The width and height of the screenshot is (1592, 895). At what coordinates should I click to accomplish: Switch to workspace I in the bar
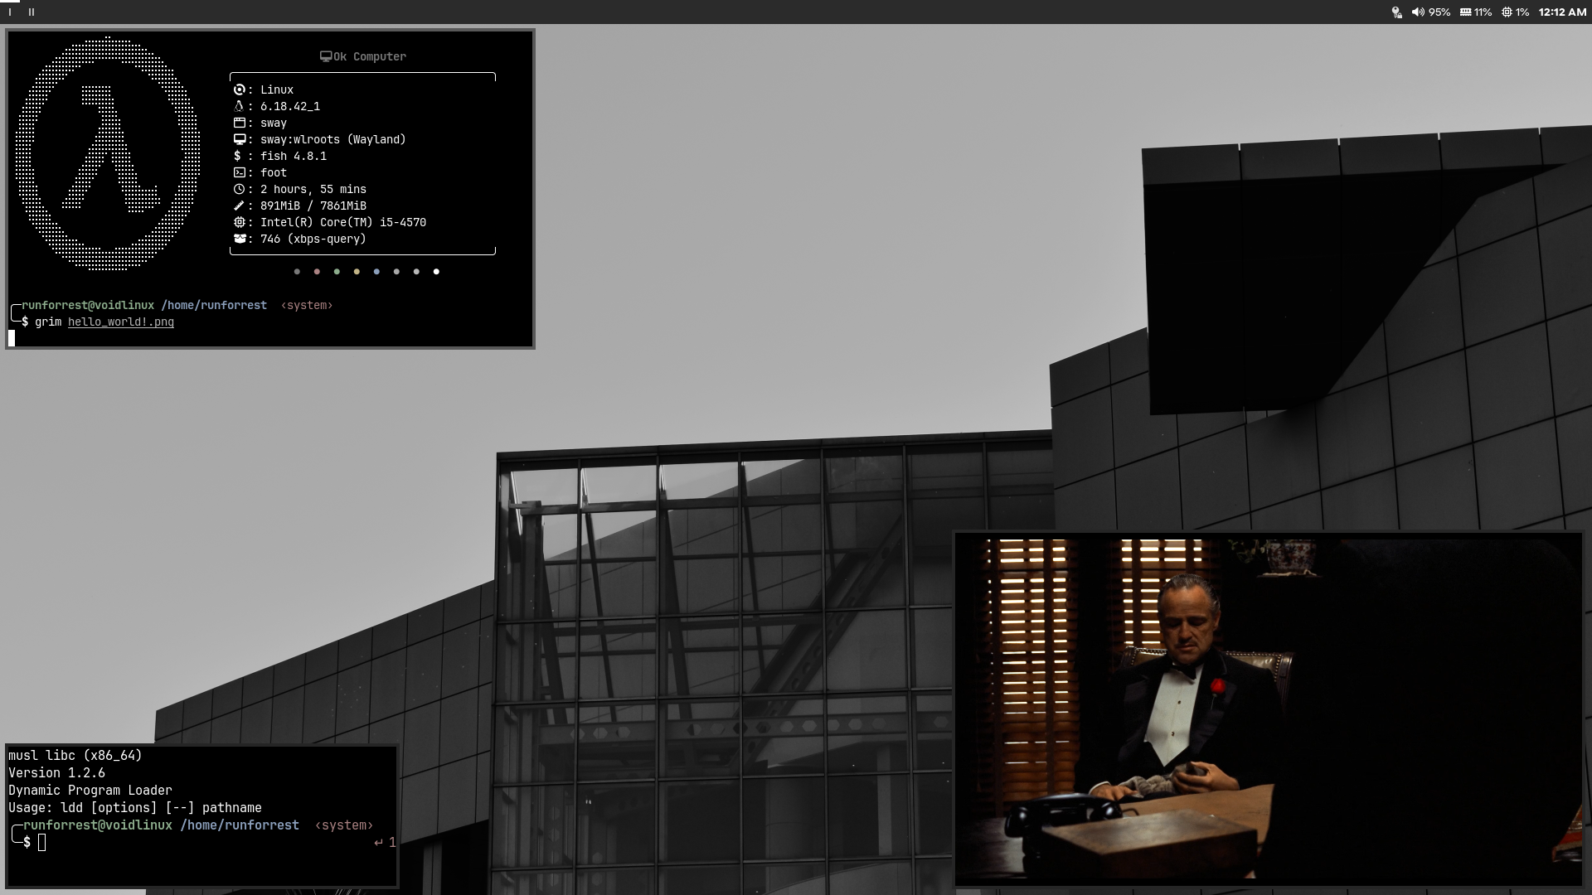[x=10, y=12]
